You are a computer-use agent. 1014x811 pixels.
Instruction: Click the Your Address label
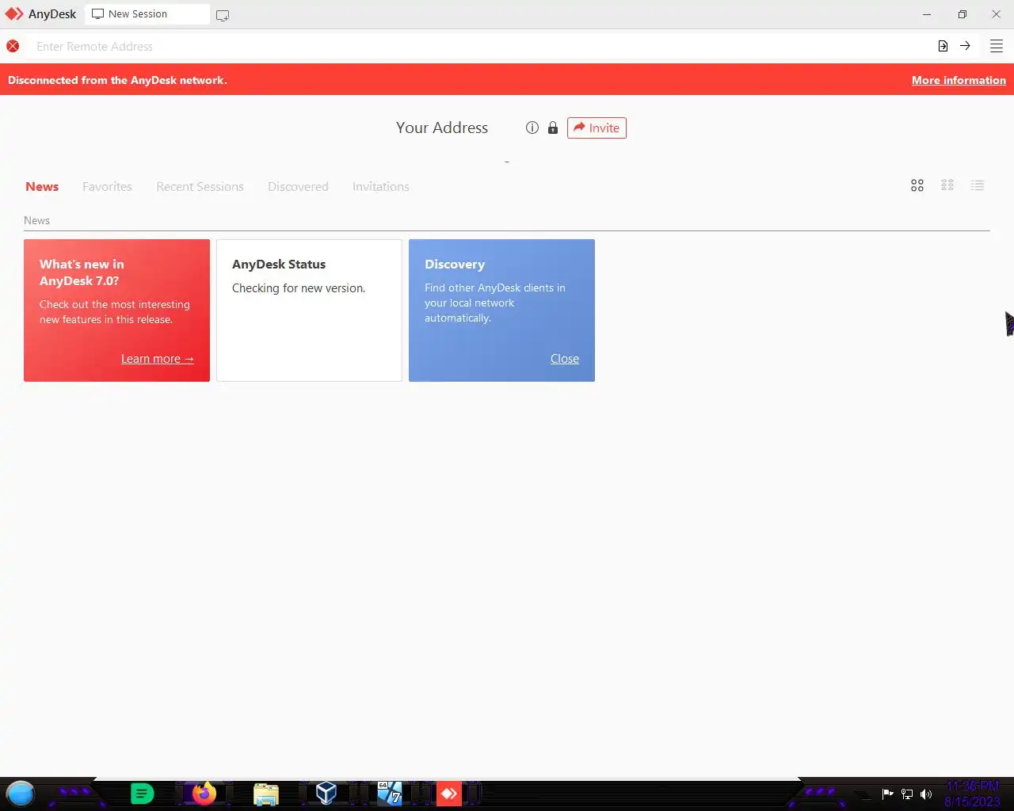point(442,128)
